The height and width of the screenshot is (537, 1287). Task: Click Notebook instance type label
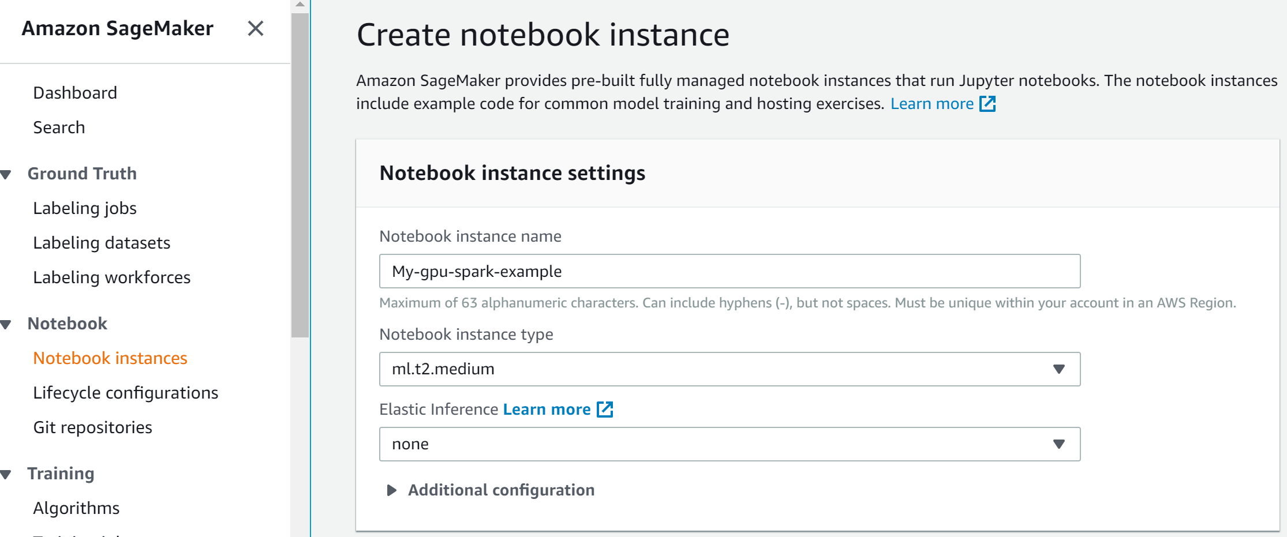[466, 335]
